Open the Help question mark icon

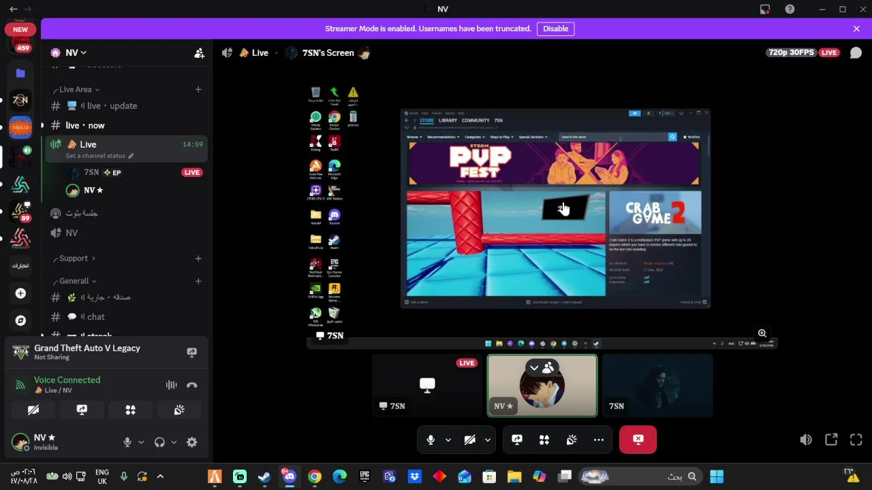pyautogui.click(x=790, y=10)
